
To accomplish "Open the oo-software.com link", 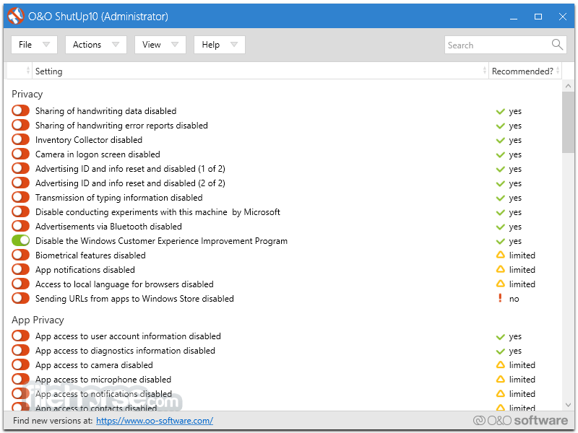I will point(155,421).
